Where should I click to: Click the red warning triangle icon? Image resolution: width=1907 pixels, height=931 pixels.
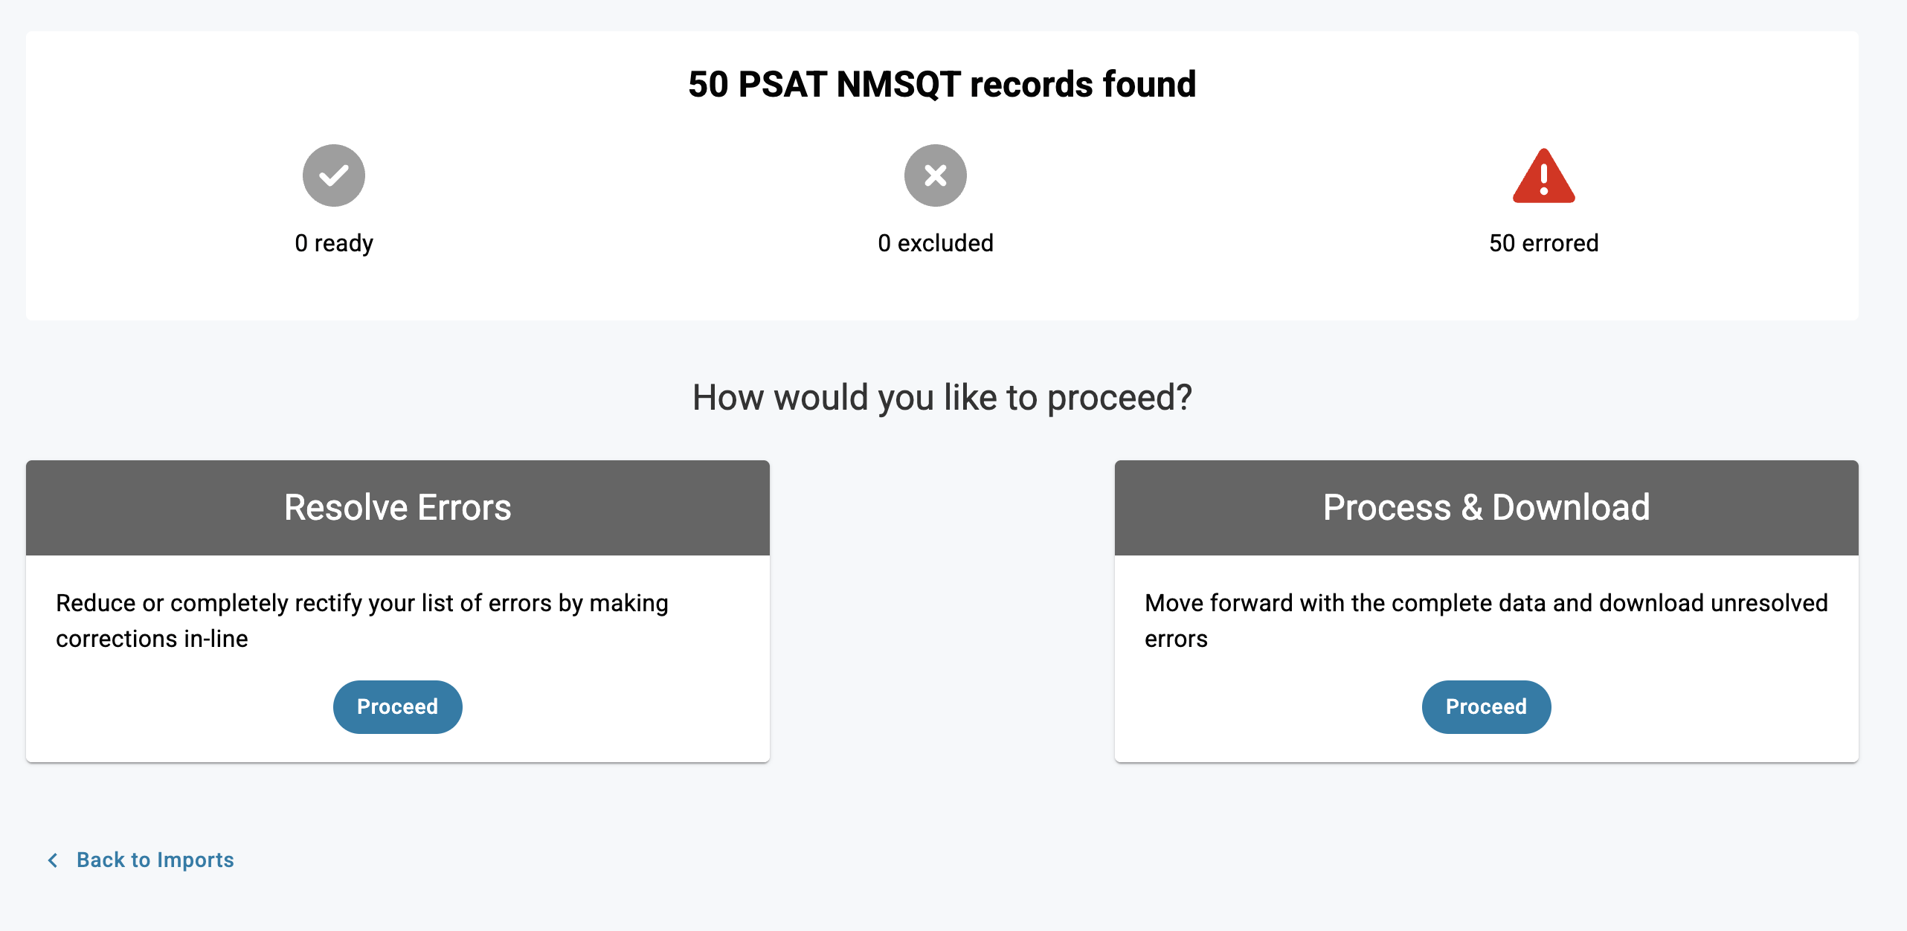pyautogui.click(x=1543, y=177)
